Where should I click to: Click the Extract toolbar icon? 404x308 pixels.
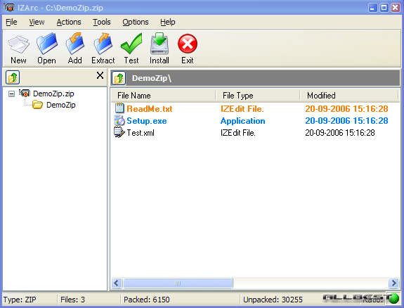pyautogui.click(x=103, y=44)
